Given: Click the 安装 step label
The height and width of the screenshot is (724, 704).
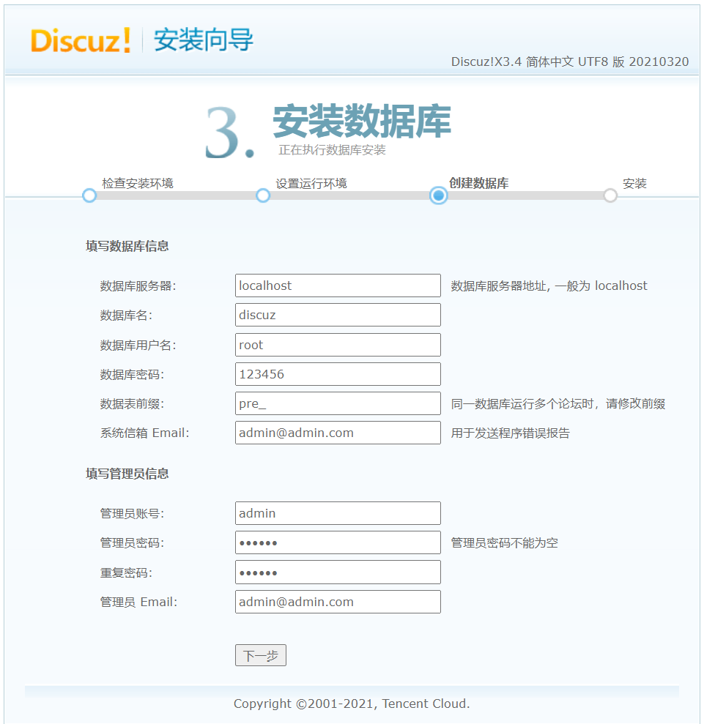Looking at the screenshot, I should point(634,183).
